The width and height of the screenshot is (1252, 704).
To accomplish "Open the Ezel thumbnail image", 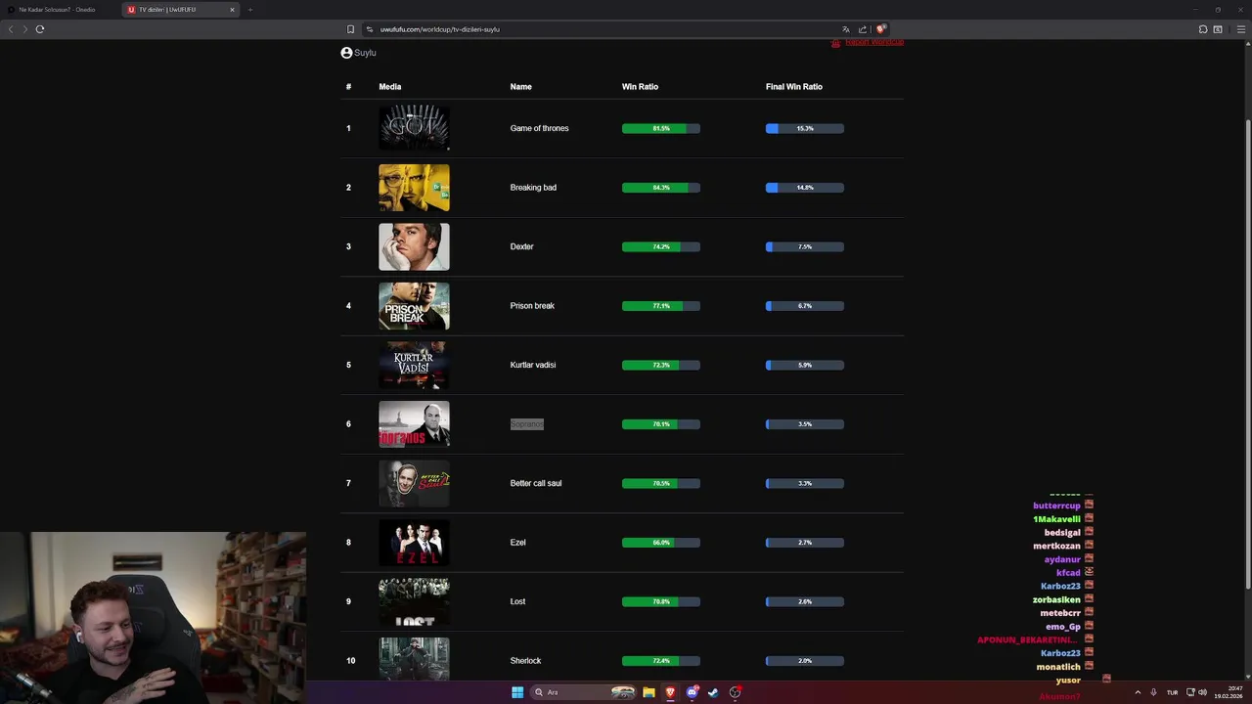I will tap(414, 543).
